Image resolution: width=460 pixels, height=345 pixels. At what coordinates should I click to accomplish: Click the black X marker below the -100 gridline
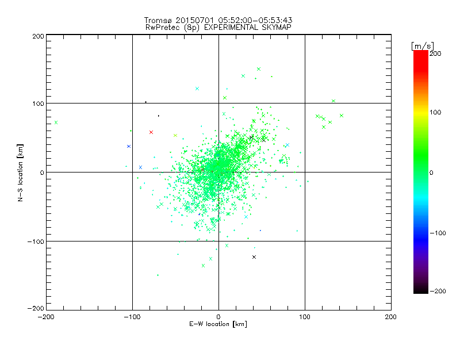[254, 257]
